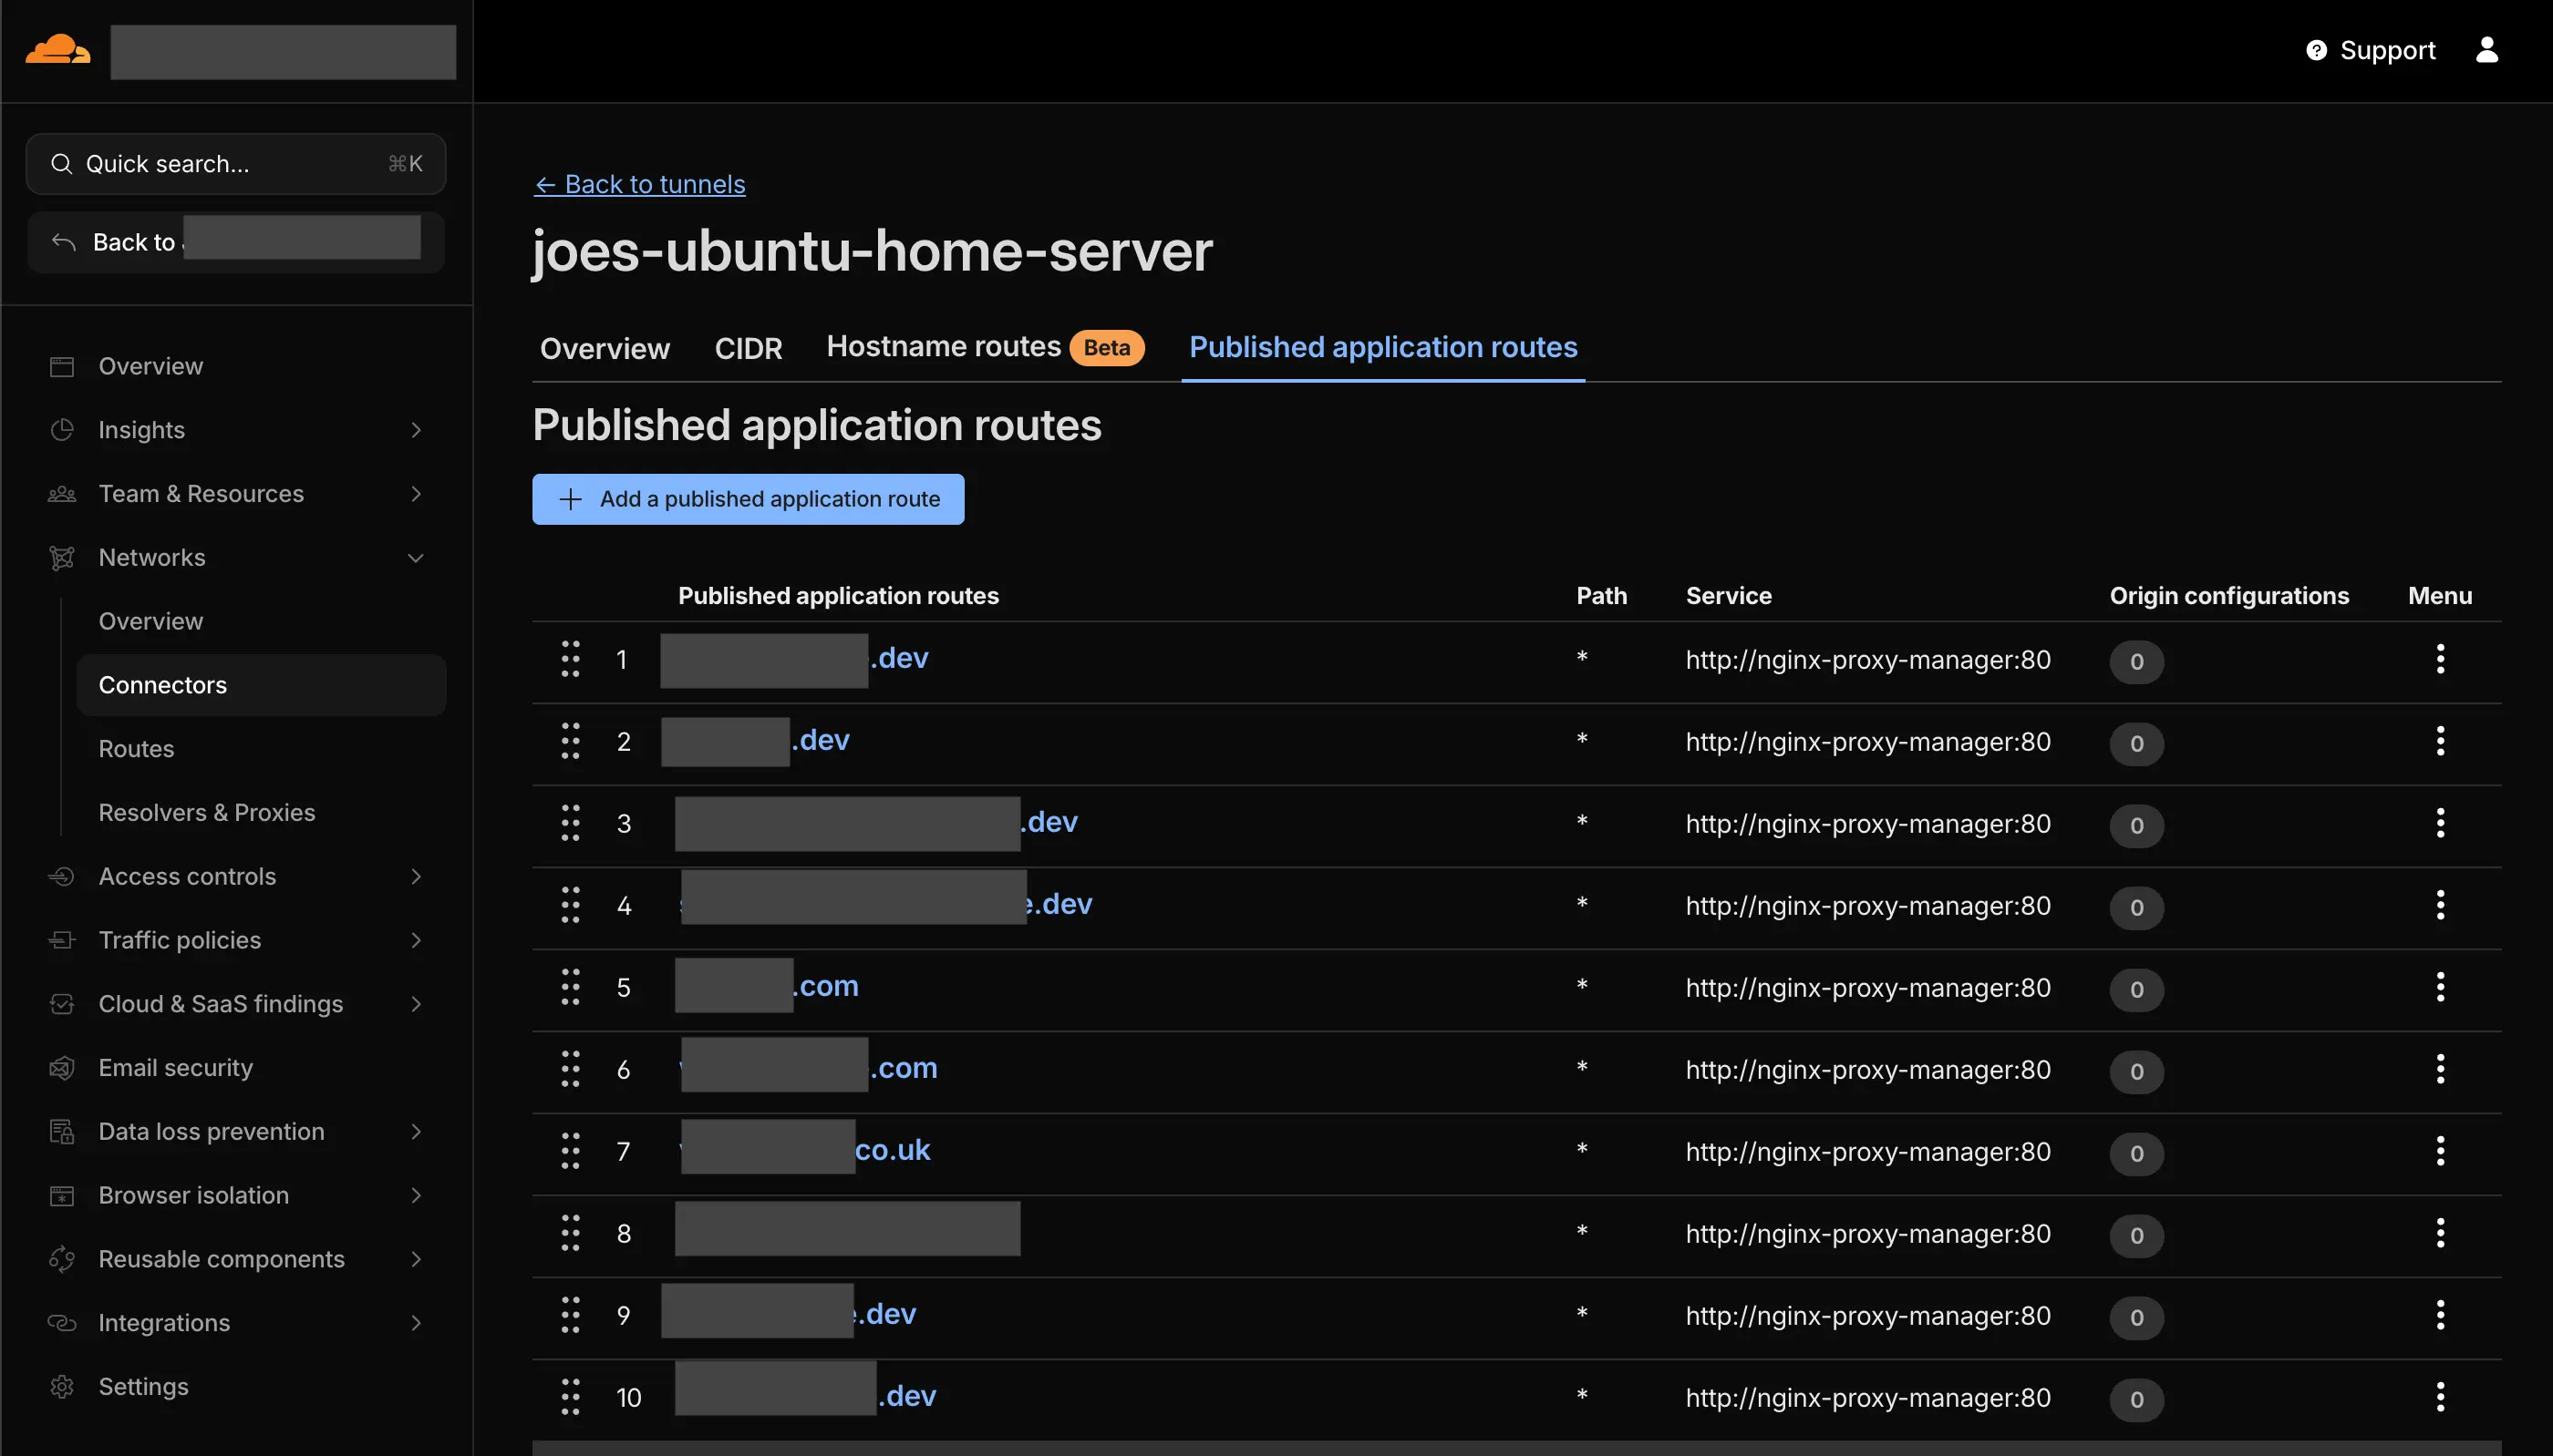The height and width of the screenshot is (1456, 2553).
Task: Switch to the CIDR tab
Action: pyautogui.click(x=748, y=348)
